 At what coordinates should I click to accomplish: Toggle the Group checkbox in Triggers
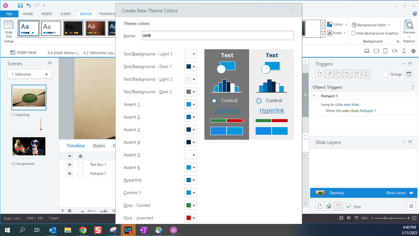point(385,74)
